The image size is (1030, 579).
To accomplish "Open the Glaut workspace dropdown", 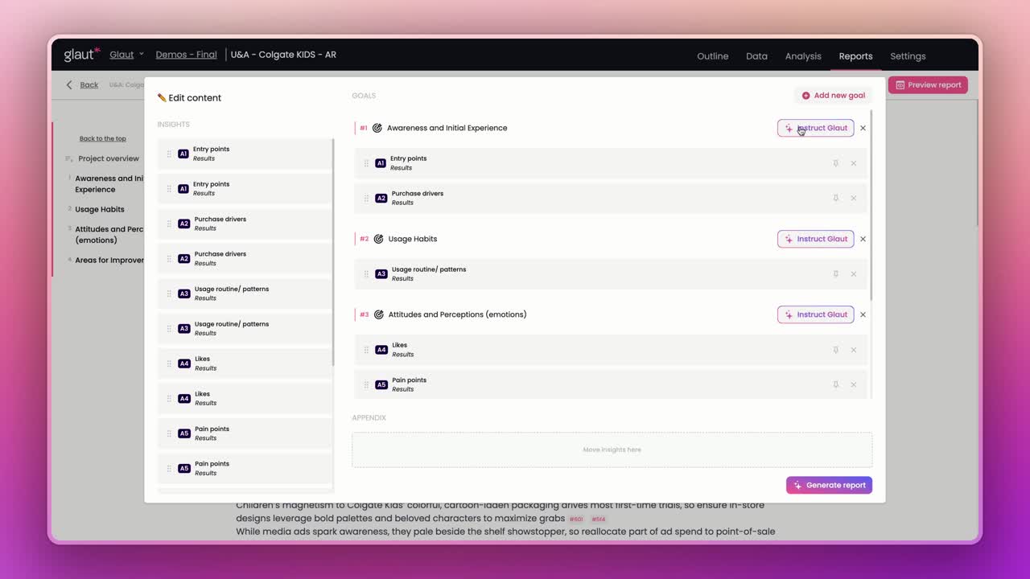I will [x=126, y=55].
